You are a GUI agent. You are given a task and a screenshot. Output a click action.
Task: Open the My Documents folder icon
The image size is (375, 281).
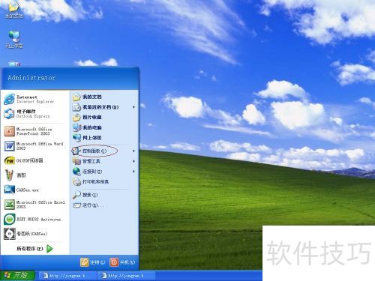point(76,97)
